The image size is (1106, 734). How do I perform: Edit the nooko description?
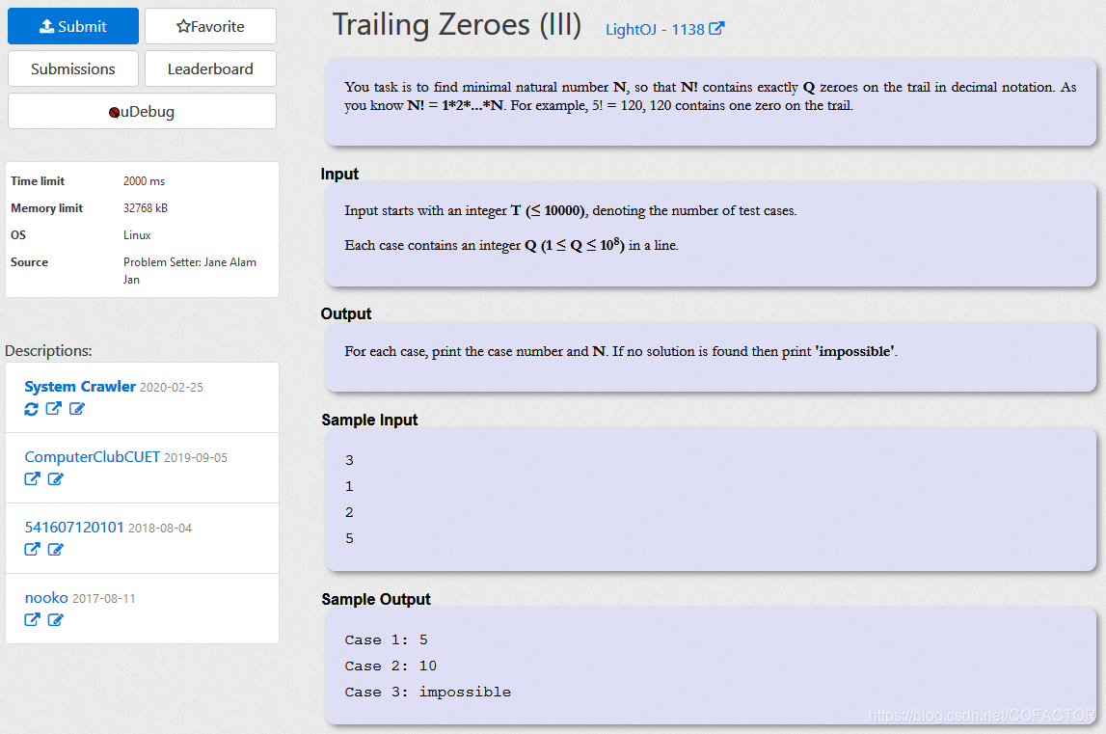coord(56,619)
